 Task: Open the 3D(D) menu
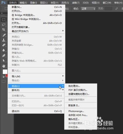[x=86, y=3]
